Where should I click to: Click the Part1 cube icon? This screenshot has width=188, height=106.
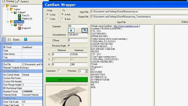pos(15,25)
